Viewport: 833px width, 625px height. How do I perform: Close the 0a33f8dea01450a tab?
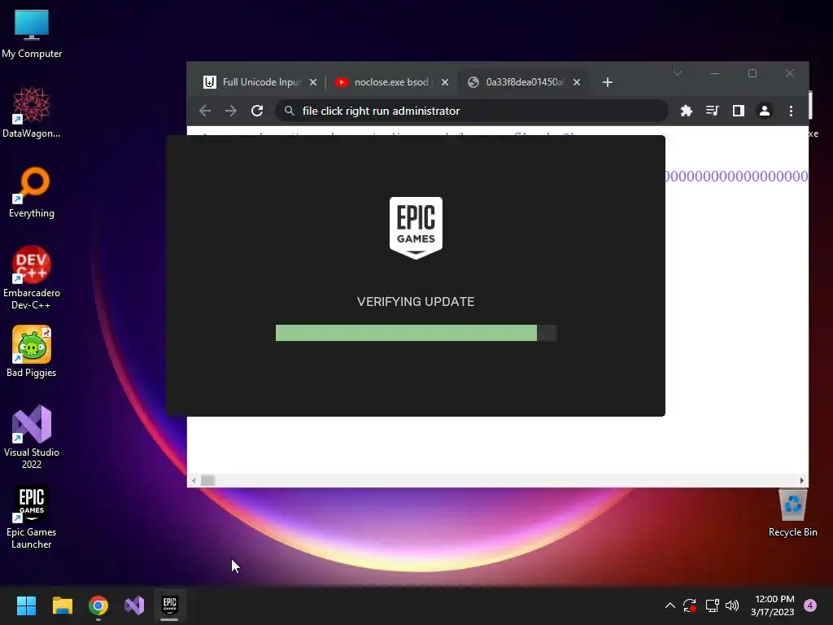pos(577,82)
